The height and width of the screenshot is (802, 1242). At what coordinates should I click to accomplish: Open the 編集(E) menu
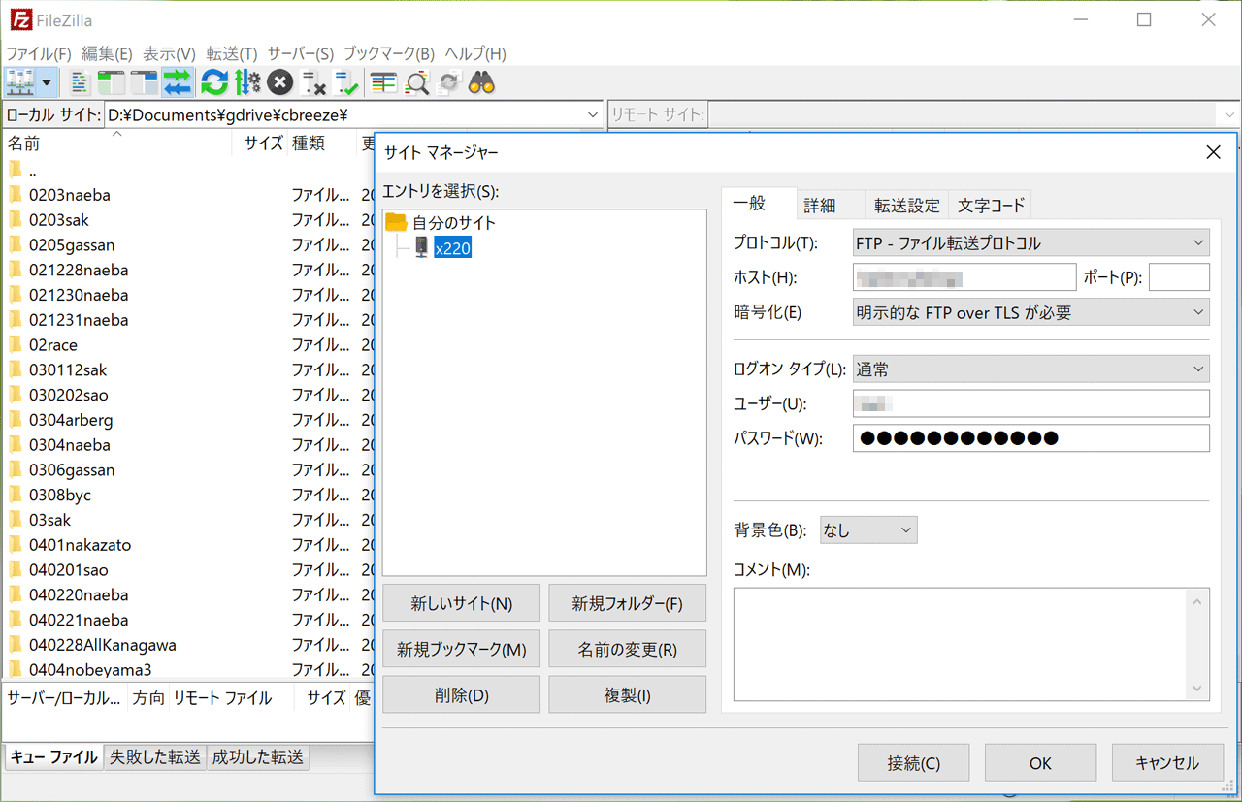(107, 54)
